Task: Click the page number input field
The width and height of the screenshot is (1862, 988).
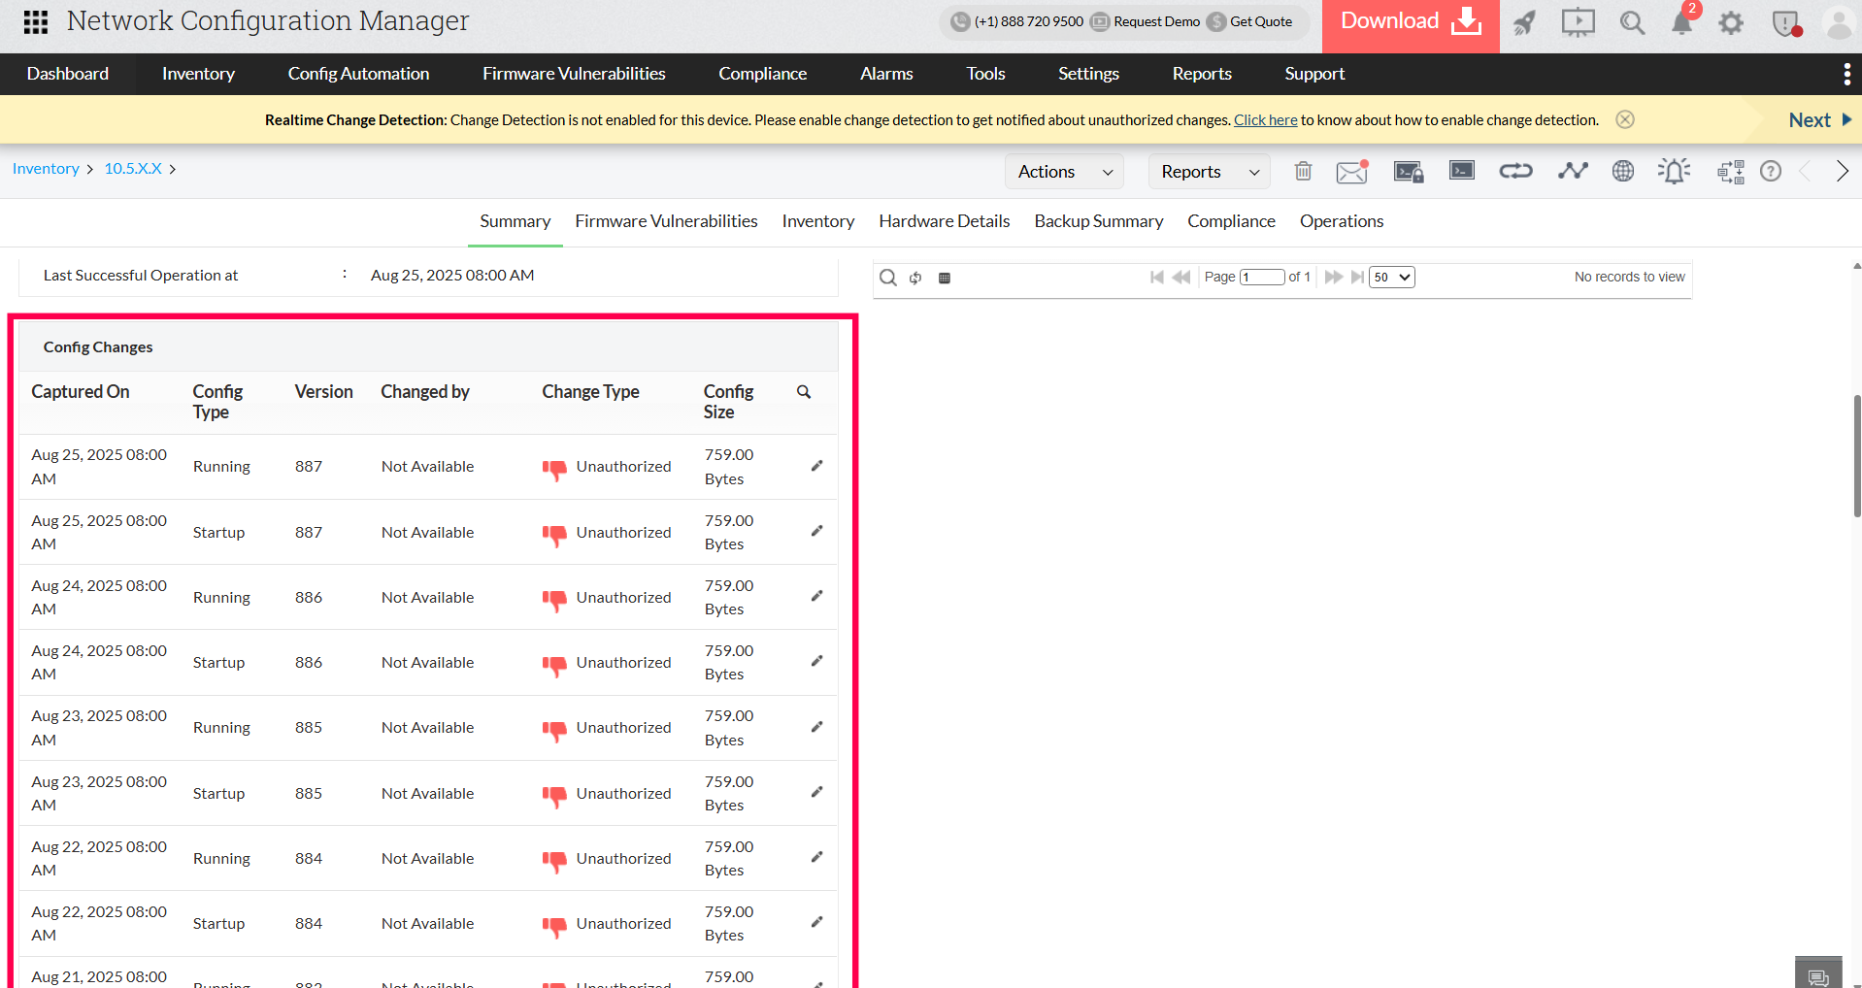Action: click(1262, 278)
